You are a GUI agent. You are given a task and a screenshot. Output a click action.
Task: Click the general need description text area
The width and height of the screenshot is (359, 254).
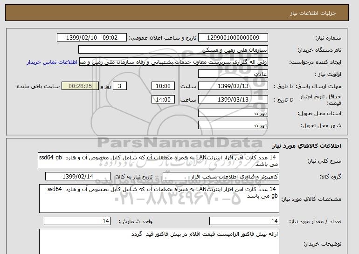[x=159, y=160]
